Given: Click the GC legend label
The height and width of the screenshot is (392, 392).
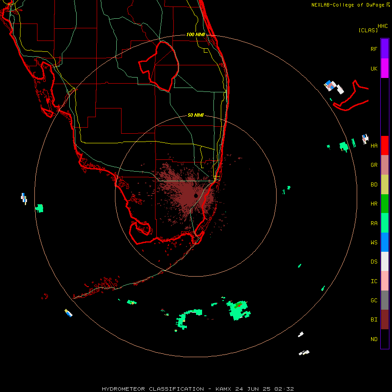Looking at the screenshot, I should click(x=374, y=301).
